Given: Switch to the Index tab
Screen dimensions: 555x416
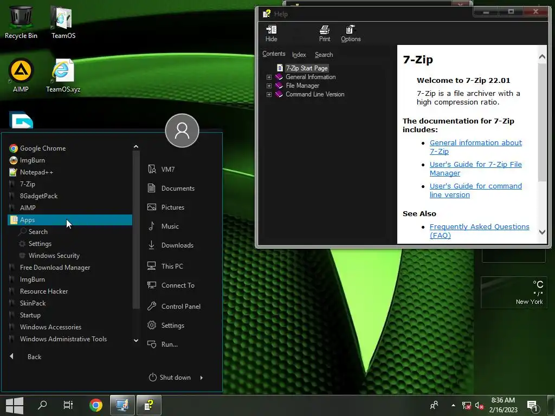Looking at the screenshot, I should tap(299, 55).
